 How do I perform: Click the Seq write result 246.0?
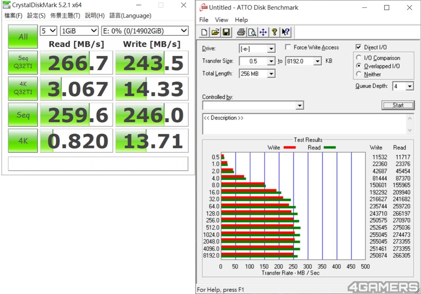click(152, 115)
